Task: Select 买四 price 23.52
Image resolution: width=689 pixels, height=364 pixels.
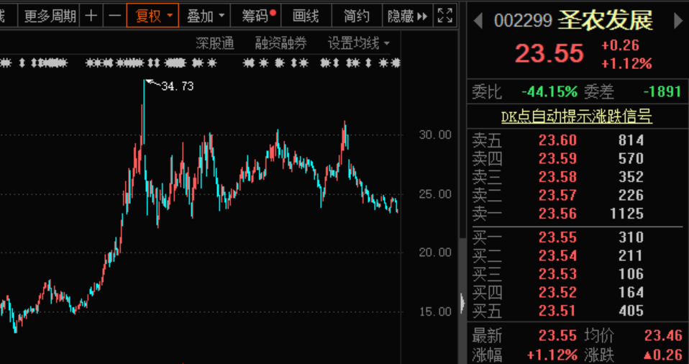Action: pyautogui.click(x=557, y=292)
